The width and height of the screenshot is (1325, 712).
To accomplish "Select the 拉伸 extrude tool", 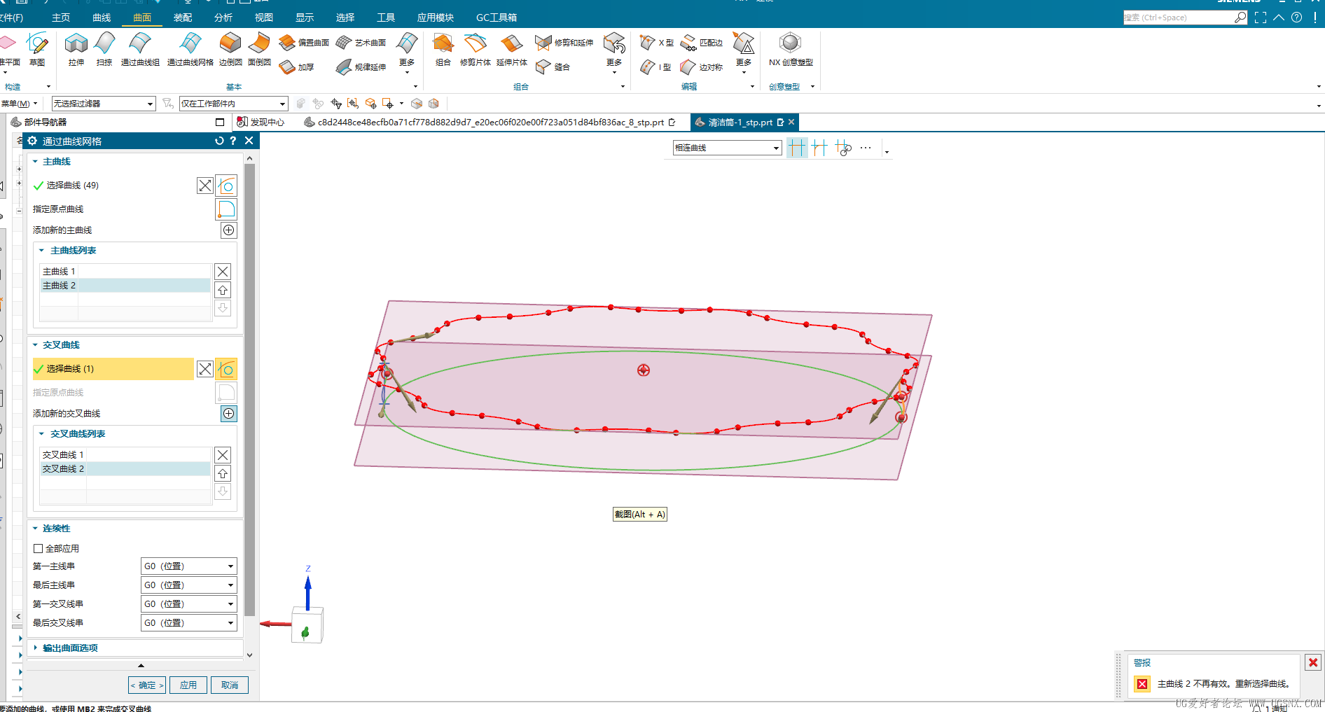I will point(76,49).
